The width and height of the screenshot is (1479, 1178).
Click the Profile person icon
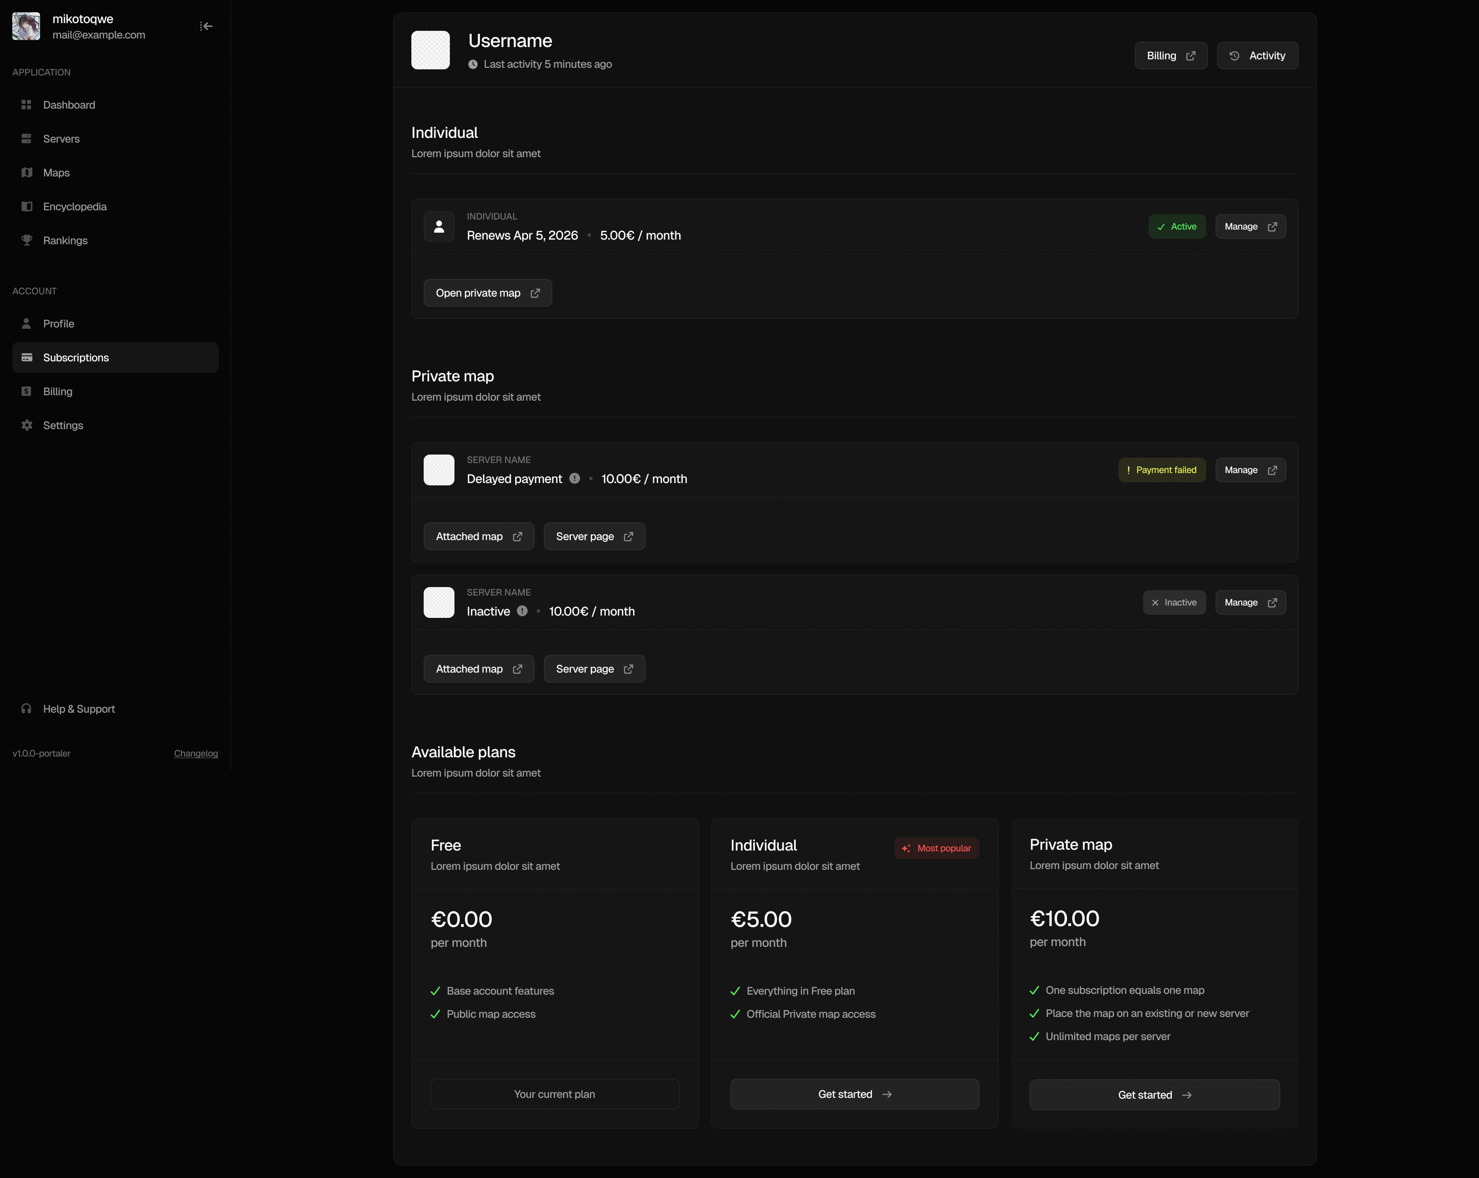coord(27,323)
